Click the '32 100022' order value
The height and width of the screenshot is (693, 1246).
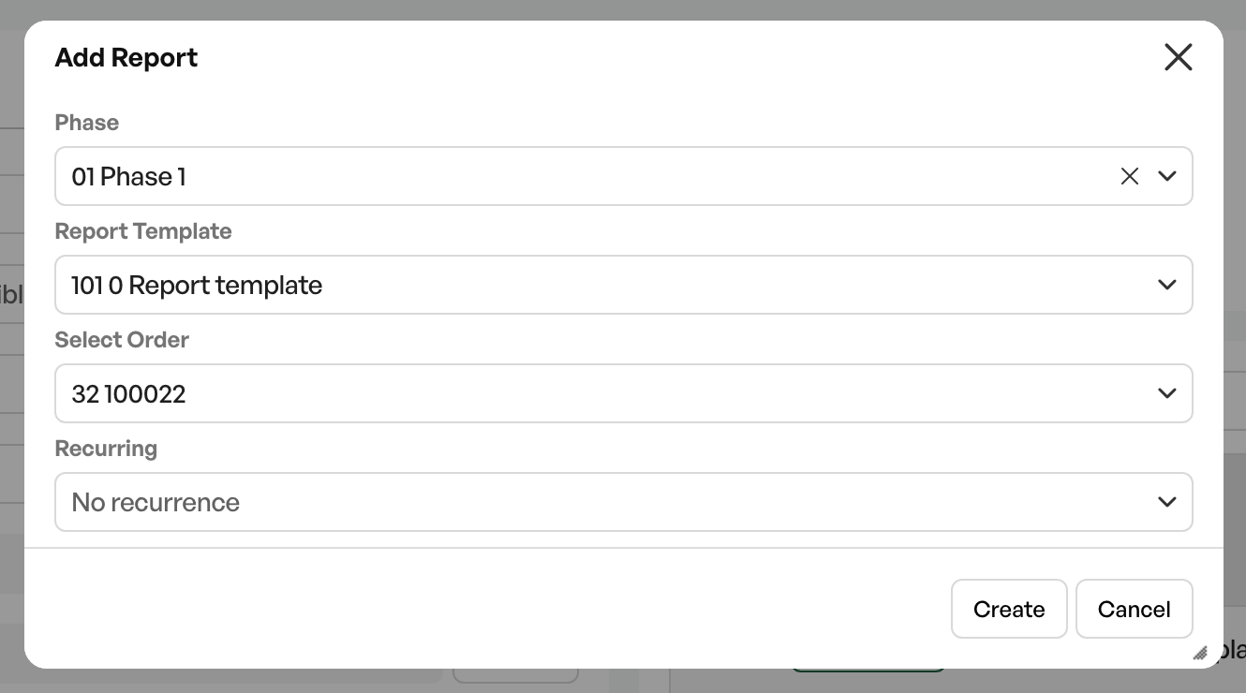(x=128, y=393)
